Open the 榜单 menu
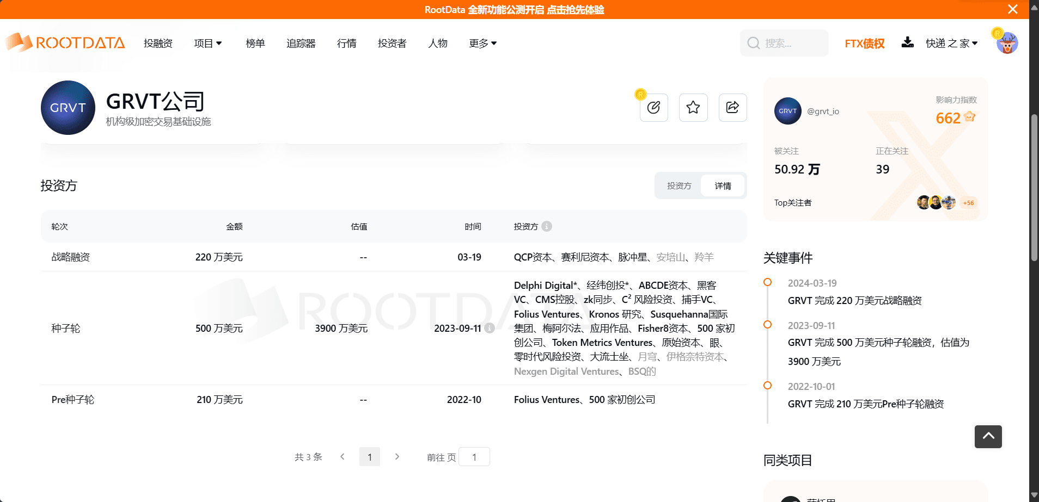The height and width of the screenshot is (502, 1039). click(255, 43)
